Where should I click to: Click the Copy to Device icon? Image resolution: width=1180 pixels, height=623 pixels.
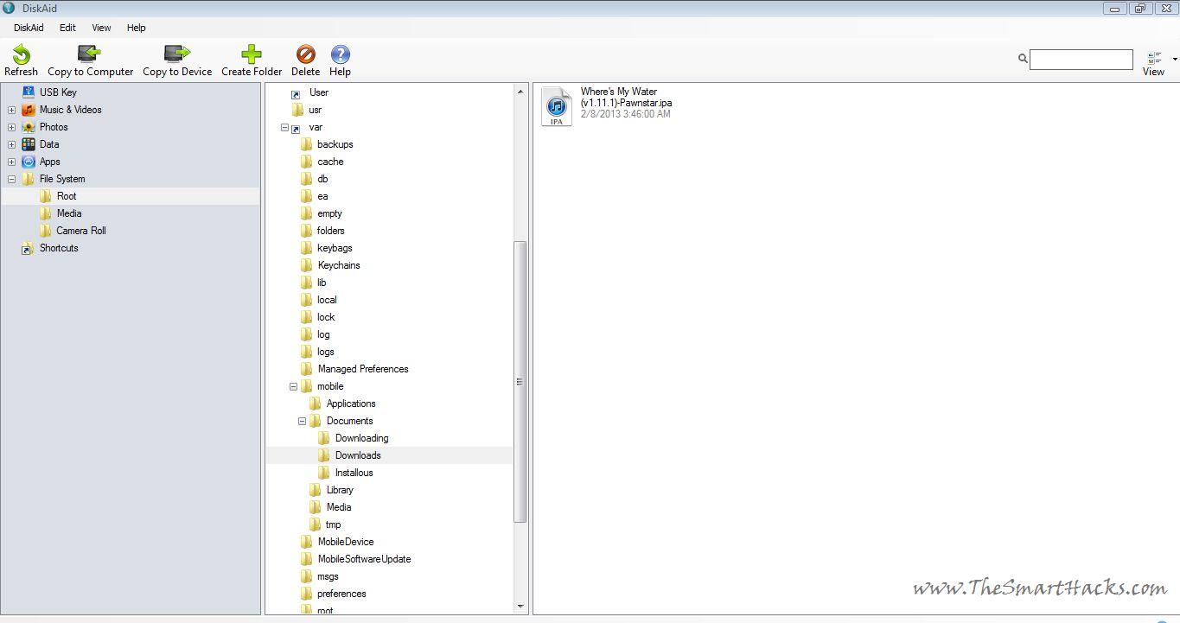176,54
